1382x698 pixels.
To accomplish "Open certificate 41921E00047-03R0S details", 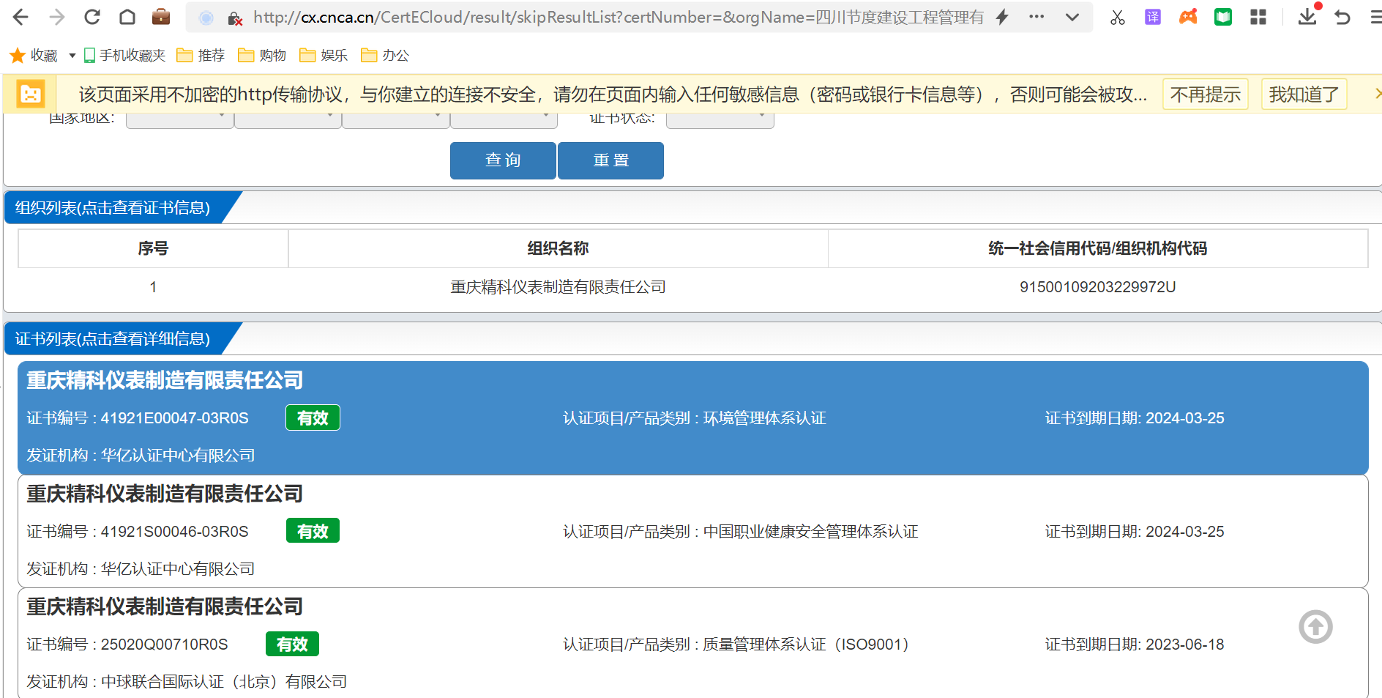I will [x=693, y=418].
